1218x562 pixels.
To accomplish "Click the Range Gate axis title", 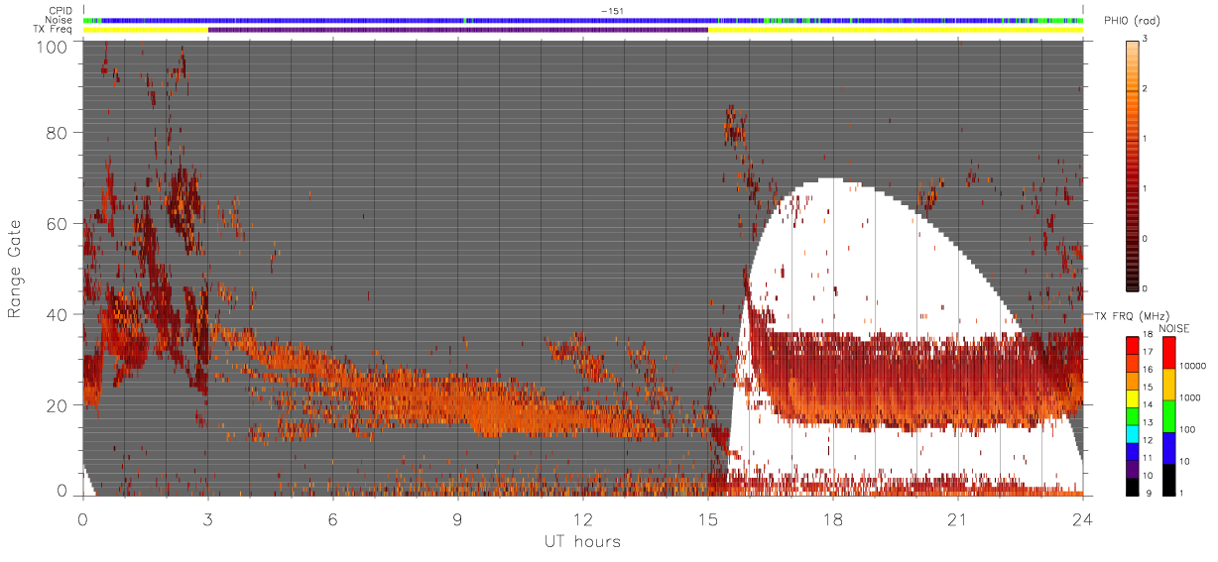I will [x=15, y=269].
